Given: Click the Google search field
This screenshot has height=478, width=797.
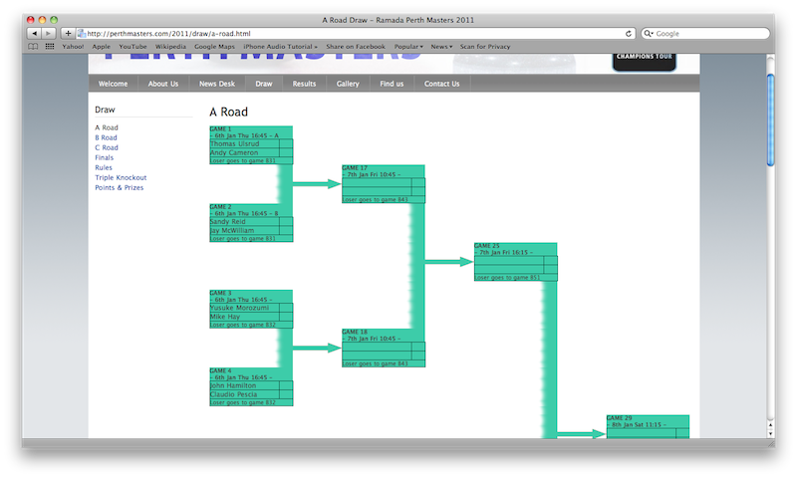Looking at the screenshot, I should [x=705, y=34].
